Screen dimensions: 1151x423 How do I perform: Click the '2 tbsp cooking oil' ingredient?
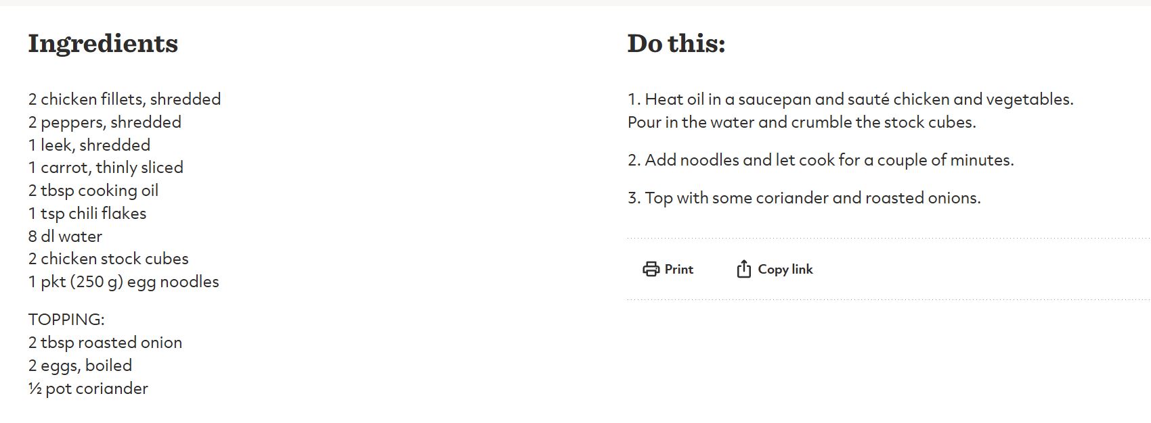click(x=93, y=191)
